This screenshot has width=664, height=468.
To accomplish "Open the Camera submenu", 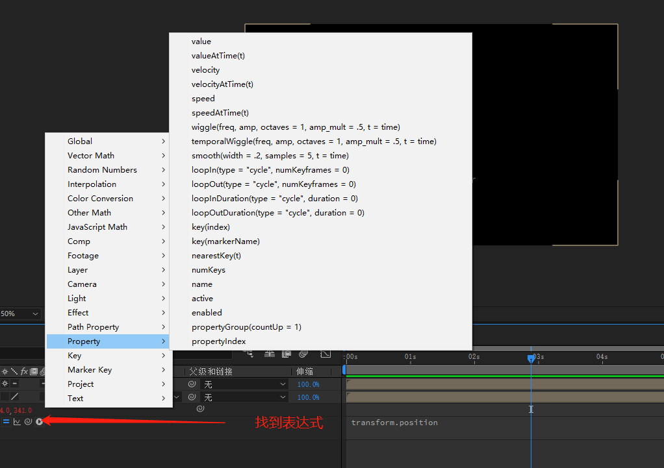I will pos(109,284).
